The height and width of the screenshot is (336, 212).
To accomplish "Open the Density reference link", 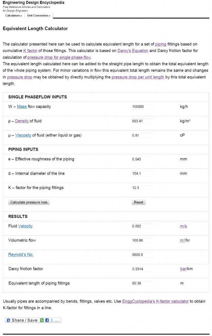I will coord(22,121).
